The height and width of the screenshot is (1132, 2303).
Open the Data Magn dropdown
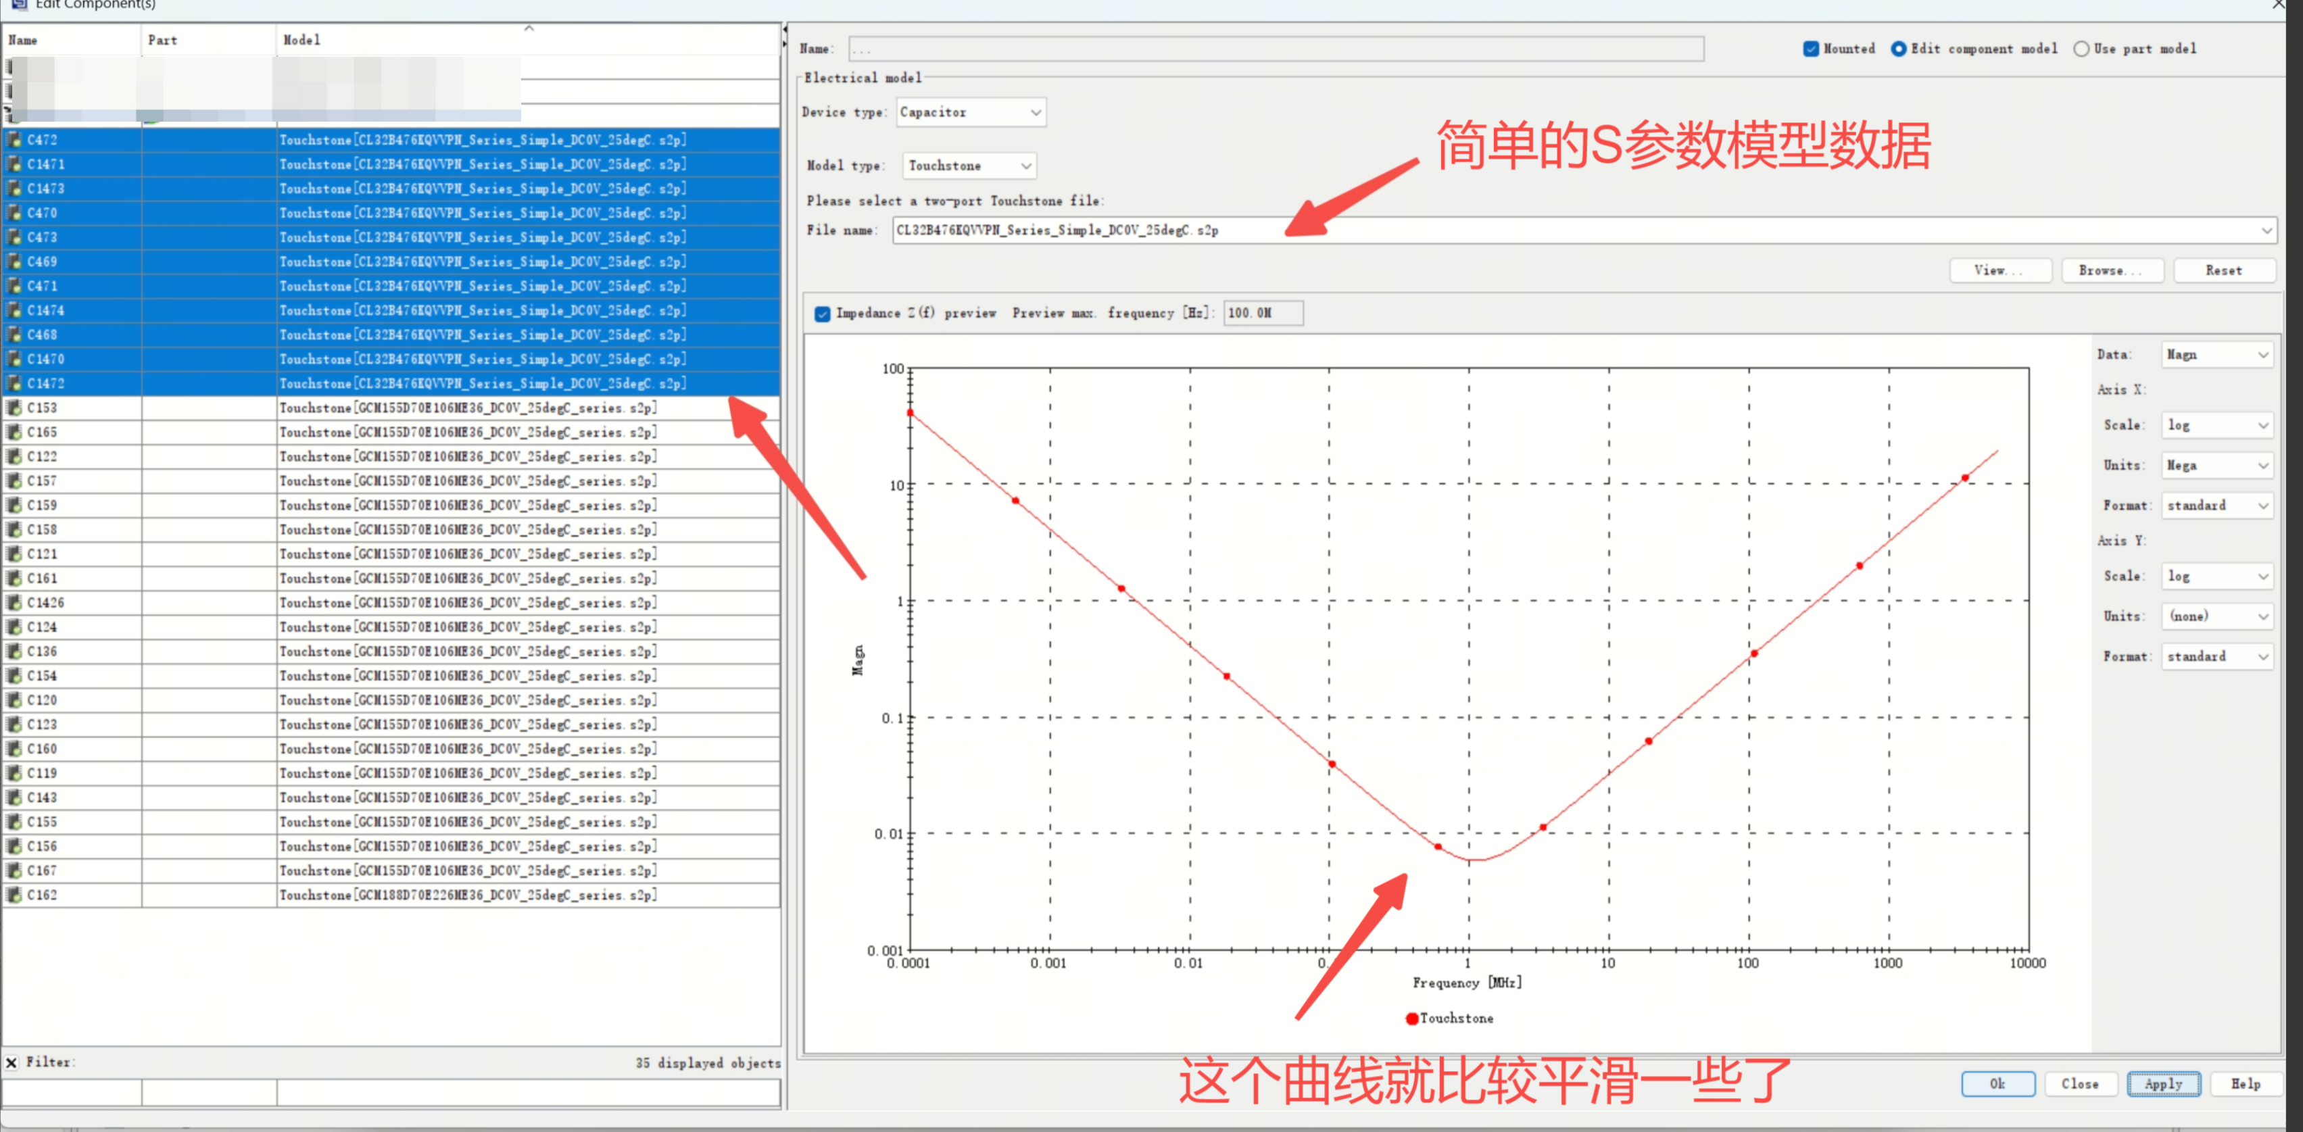(2216, 355)
